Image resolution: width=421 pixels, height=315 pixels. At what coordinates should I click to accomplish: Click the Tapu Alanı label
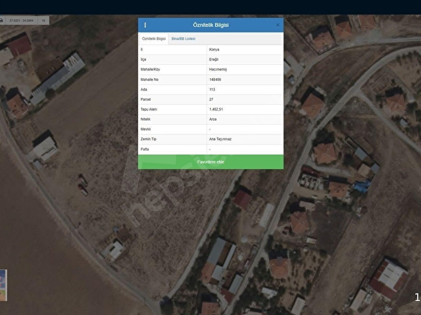coord(149,110)
